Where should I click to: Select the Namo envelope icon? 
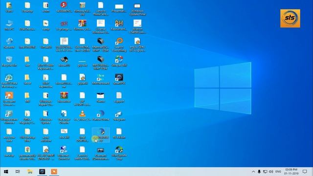(x=101, y=98)
